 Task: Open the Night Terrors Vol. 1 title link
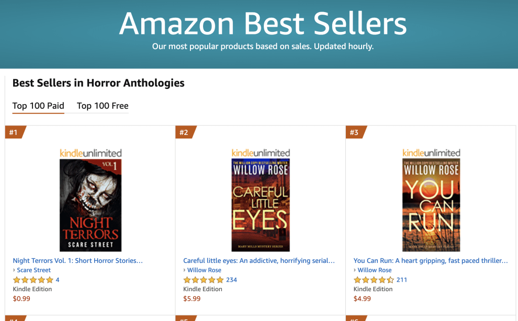click(77, 261)
